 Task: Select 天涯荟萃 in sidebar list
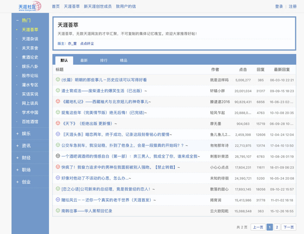click(x=30, y=29)
